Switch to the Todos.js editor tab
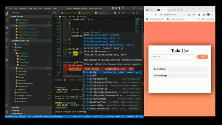Image resolution: width=222 pixels, height=125 pixels. [84, 13]
